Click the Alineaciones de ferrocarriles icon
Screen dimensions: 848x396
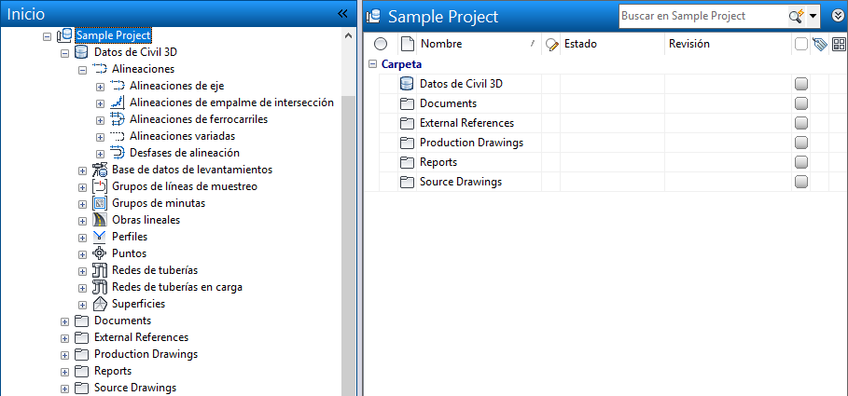[118, 119]
